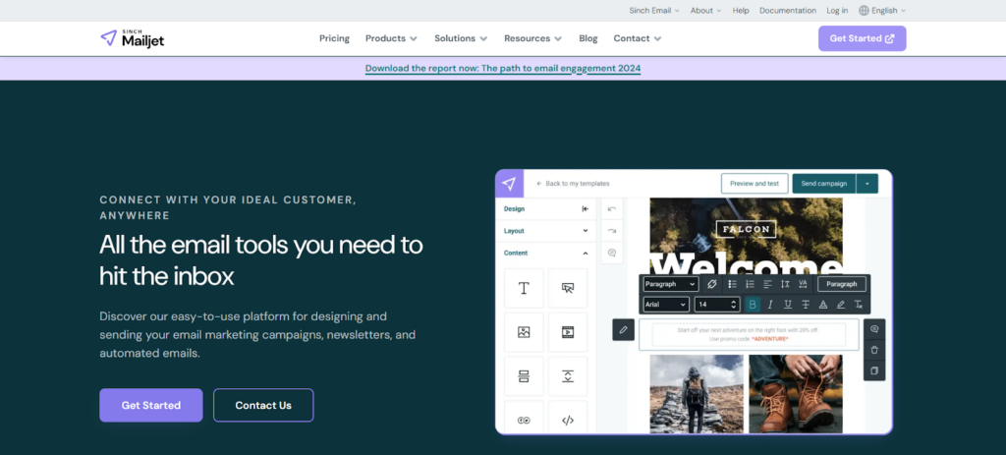This screenshot has height=455, width=1006.
Task: Click the pencil edit icon left of text
Action: pos(623,330)
